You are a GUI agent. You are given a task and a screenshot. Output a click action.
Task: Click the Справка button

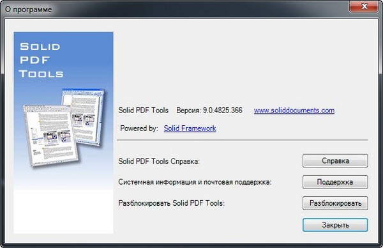[x=335, y=160]
